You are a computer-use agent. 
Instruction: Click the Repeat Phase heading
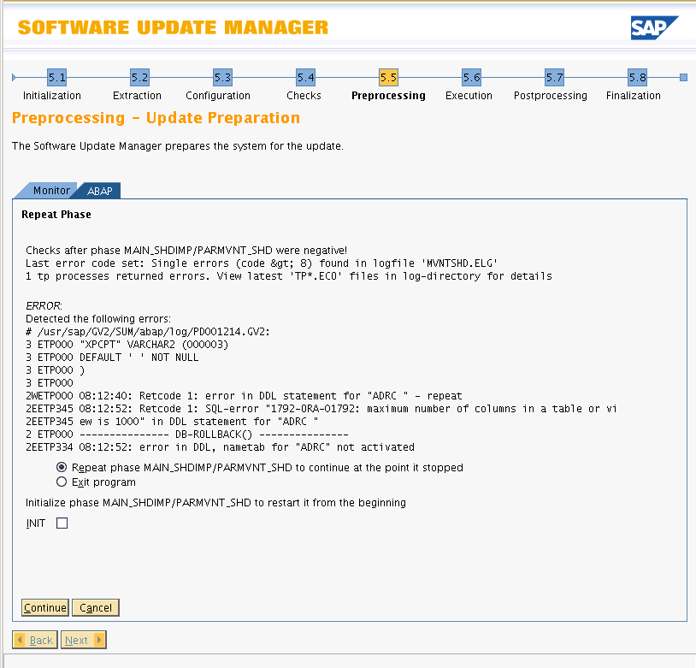click(x=56, y=215)
